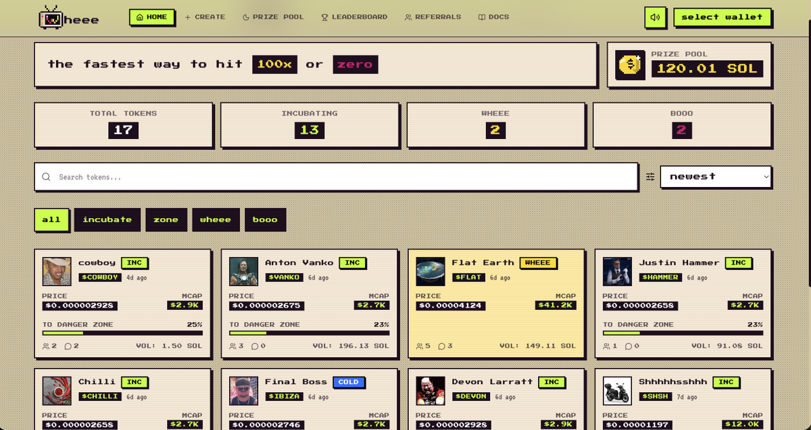Click the holders icon on Flat Earth card

coord(419,346)
